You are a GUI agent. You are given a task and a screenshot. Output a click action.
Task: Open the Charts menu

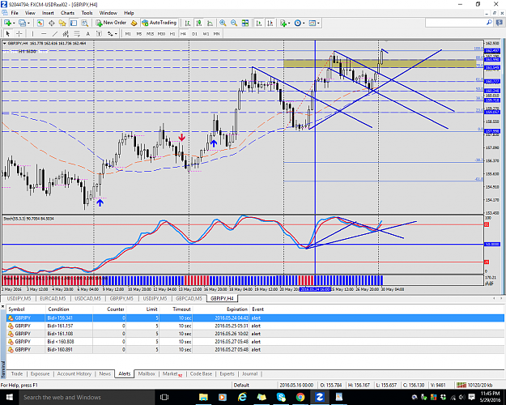[x=67, y=13]
